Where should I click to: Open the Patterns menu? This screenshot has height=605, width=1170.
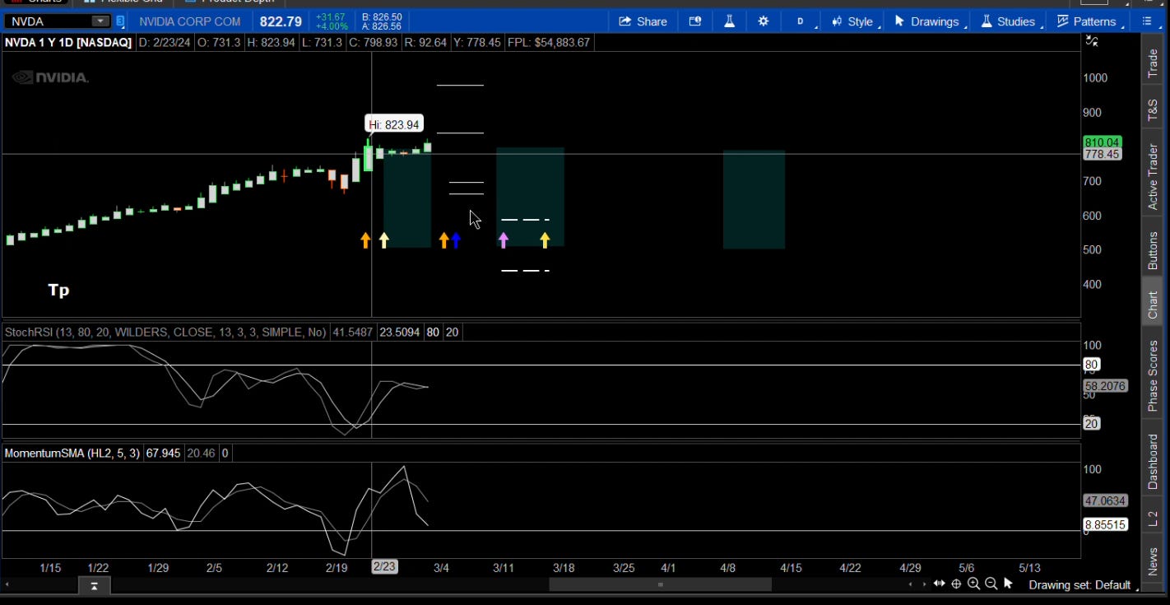click(x=1088, y=21)
